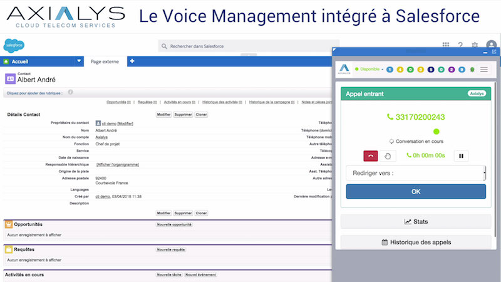The image size is (501, 282).
Task: Click the green bug icon in softphone
Action: click(472, 70)
